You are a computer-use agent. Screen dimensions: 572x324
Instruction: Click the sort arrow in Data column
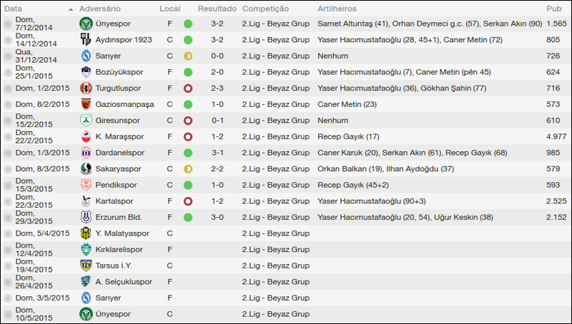71,9
